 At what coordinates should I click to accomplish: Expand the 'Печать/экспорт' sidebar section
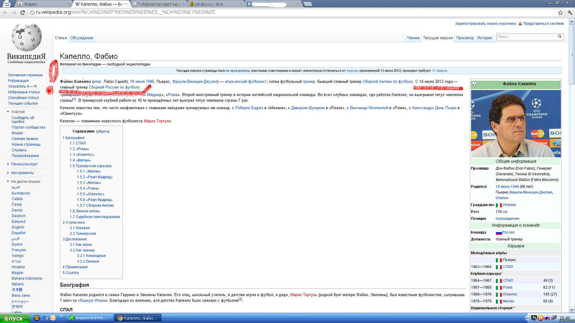coord(8,164)
